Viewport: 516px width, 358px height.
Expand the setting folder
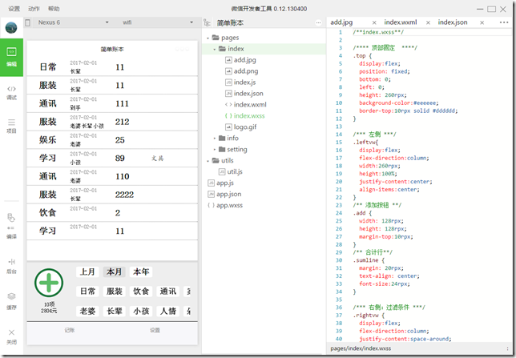[215, 150]
